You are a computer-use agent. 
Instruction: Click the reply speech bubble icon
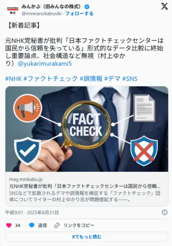tap(31, 225)
